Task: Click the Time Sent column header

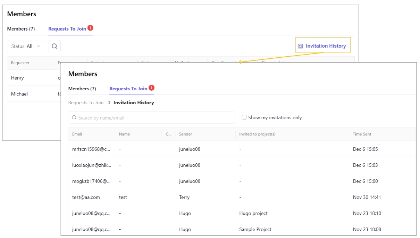Action: 362,134
